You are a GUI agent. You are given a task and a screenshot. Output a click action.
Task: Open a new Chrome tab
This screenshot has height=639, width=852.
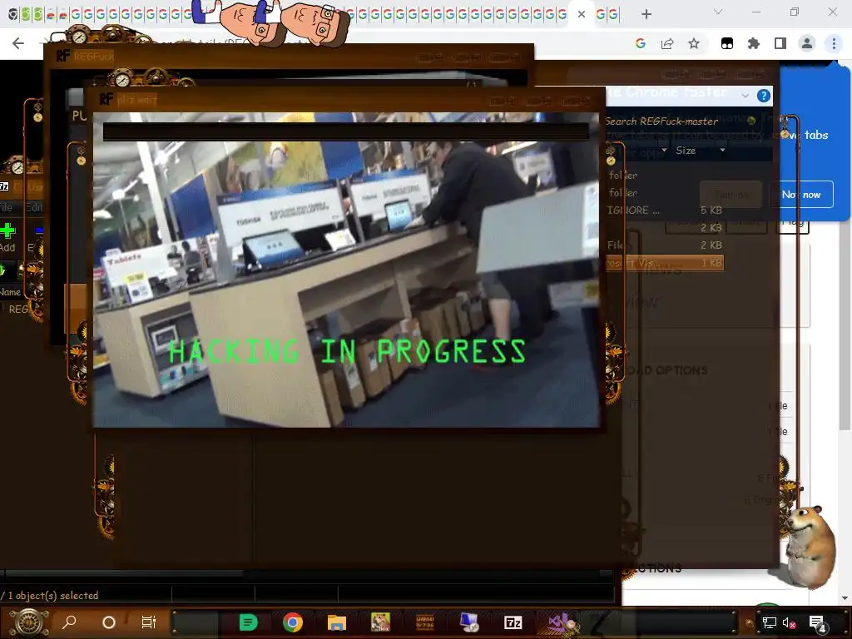pos(646,15)
